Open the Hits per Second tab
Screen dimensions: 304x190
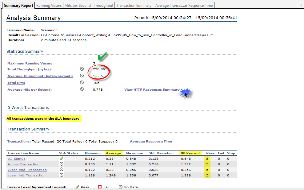click(x=78, y=5)
